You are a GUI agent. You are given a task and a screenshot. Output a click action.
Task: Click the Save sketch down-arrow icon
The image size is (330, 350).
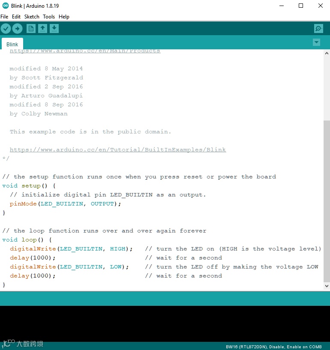[54, 29]
